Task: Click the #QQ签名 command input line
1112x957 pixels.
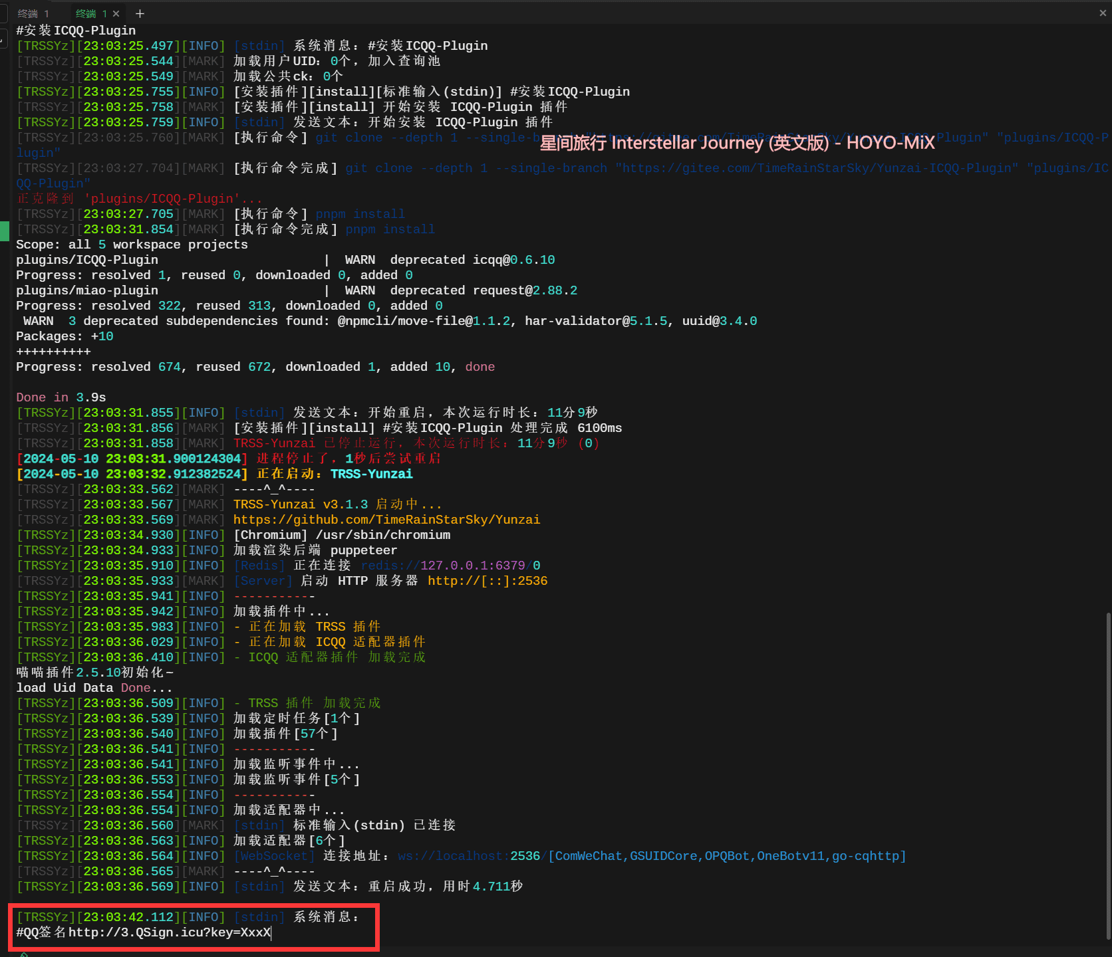Action: point(144,932)
